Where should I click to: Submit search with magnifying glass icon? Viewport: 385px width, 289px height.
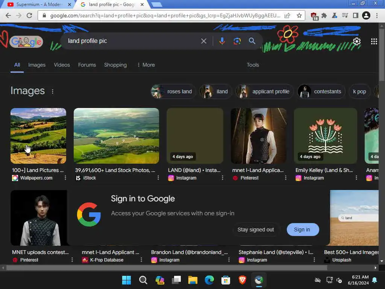[x=252, y=41]
